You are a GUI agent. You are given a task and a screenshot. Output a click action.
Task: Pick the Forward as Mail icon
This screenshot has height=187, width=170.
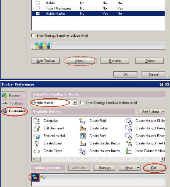(37, 136)
